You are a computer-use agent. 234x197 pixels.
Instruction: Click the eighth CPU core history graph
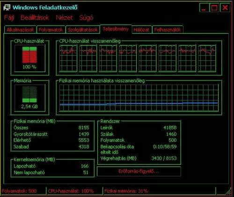[207, 58]
